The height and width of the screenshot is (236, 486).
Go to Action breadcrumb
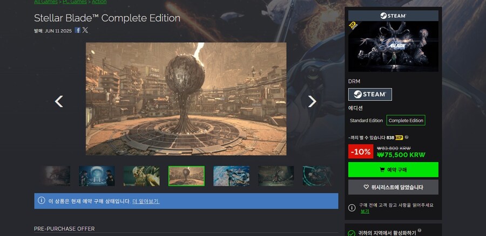(99, 2)
